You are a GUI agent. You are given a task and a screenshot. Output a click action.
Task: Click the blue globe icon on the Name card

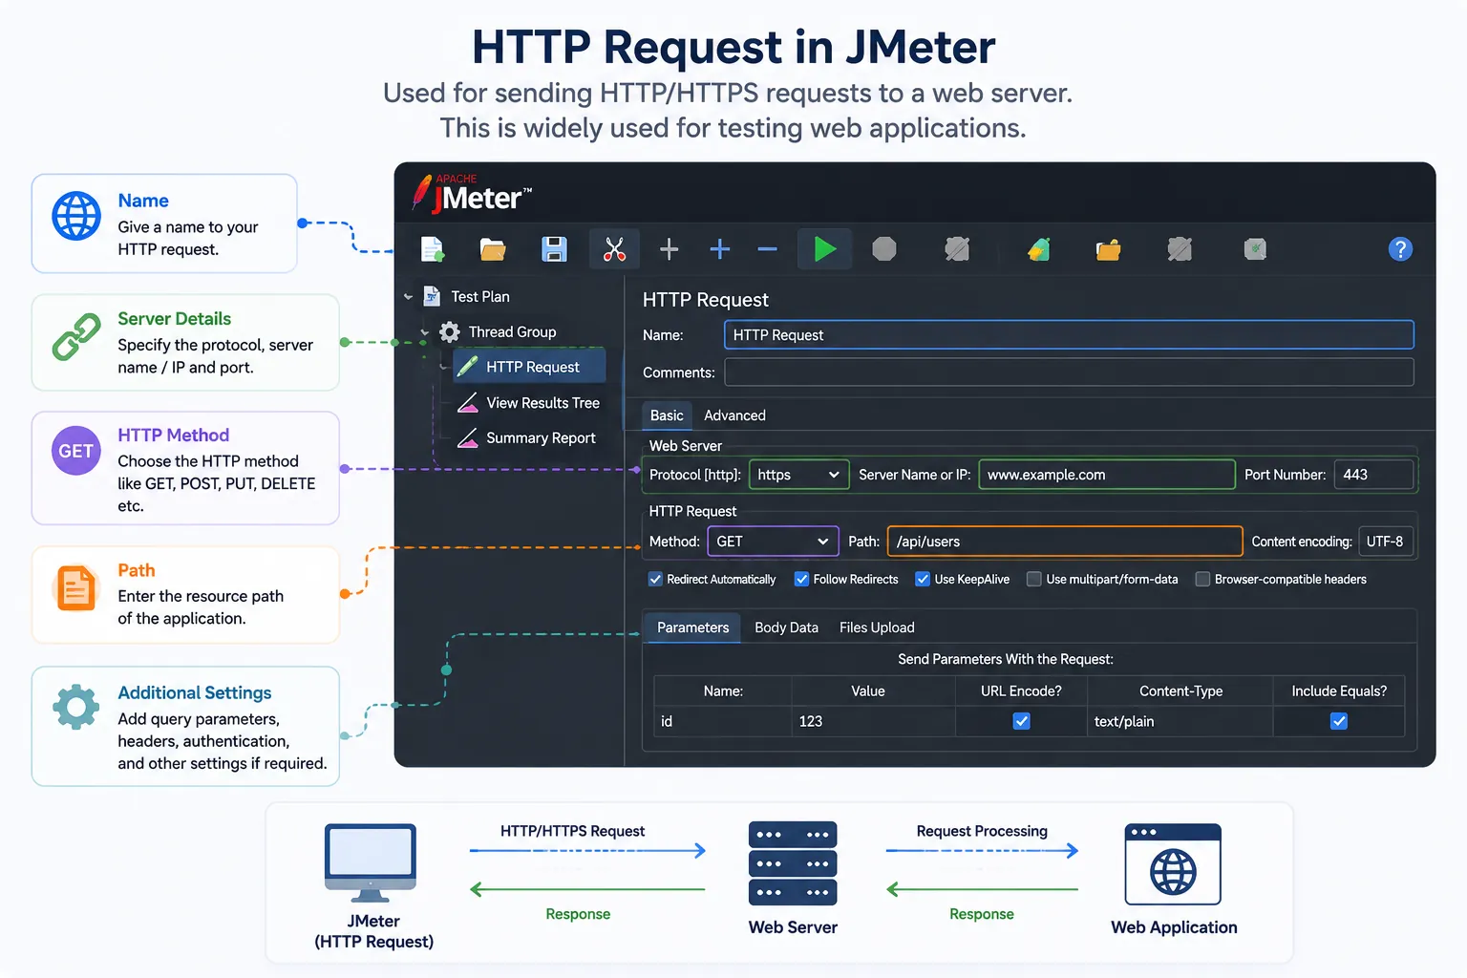pos(76,215)
